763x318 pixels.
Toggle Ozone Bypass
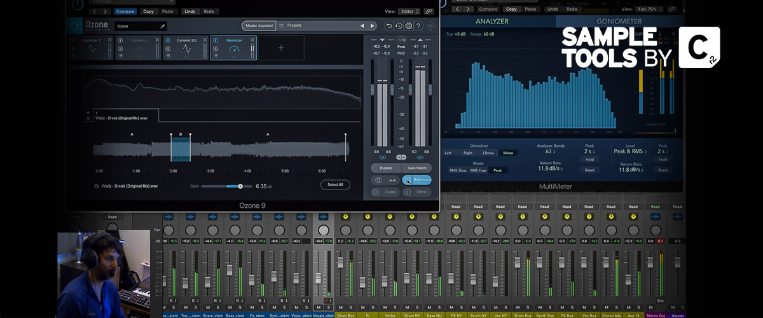[x=385, y=168]
